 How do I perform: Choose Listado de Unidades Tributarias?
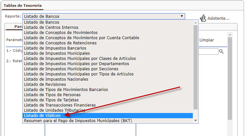108,110
